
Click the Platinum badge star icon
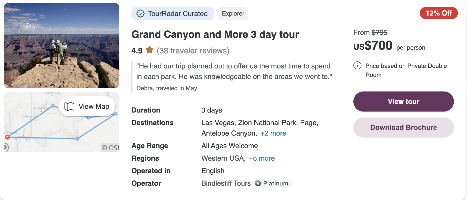coord(258,183)
